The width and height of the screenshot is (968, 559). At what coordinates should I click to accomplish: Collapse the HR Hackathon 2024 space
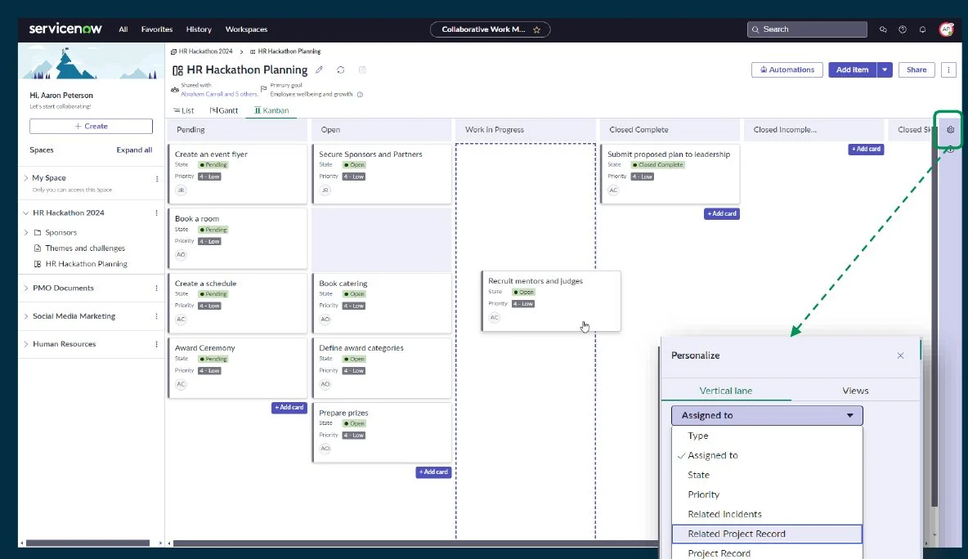tap(25, 212)
